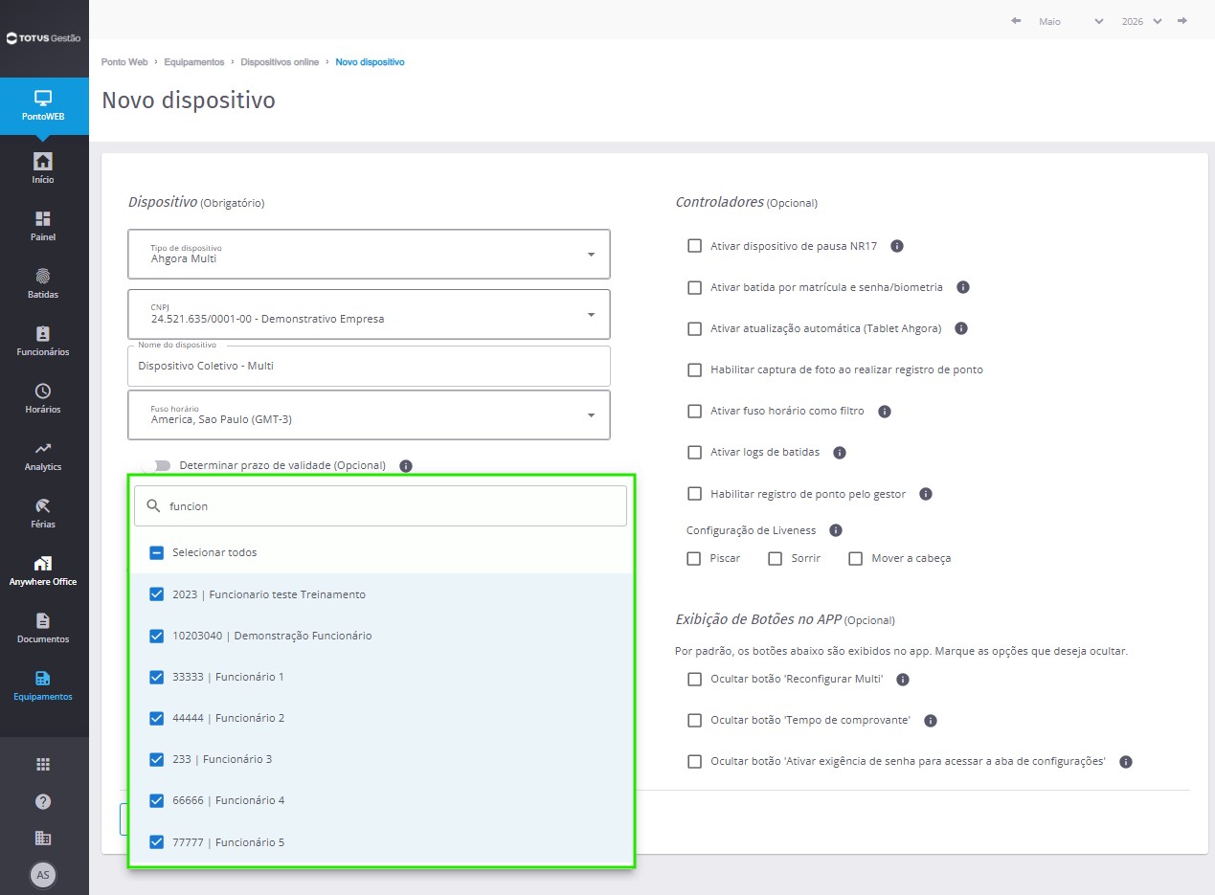Open the AS user avatar

tap(43, 874)
